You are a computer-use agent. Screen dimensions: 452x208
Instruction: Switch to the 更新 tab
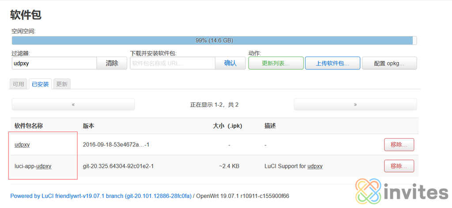pos(62,84)
